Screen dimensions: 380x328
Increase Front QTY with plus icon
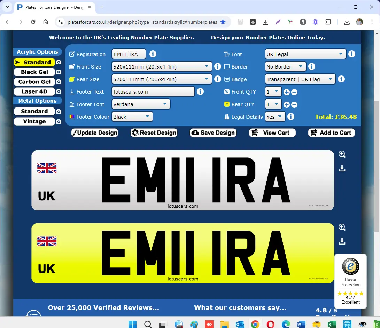pos(287,92)
